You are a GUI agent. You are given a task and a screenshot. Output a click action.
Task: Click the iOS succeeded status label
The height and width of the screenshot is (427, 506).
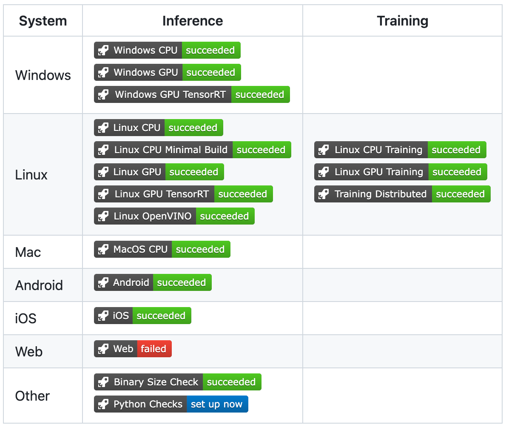coord(161,316)
